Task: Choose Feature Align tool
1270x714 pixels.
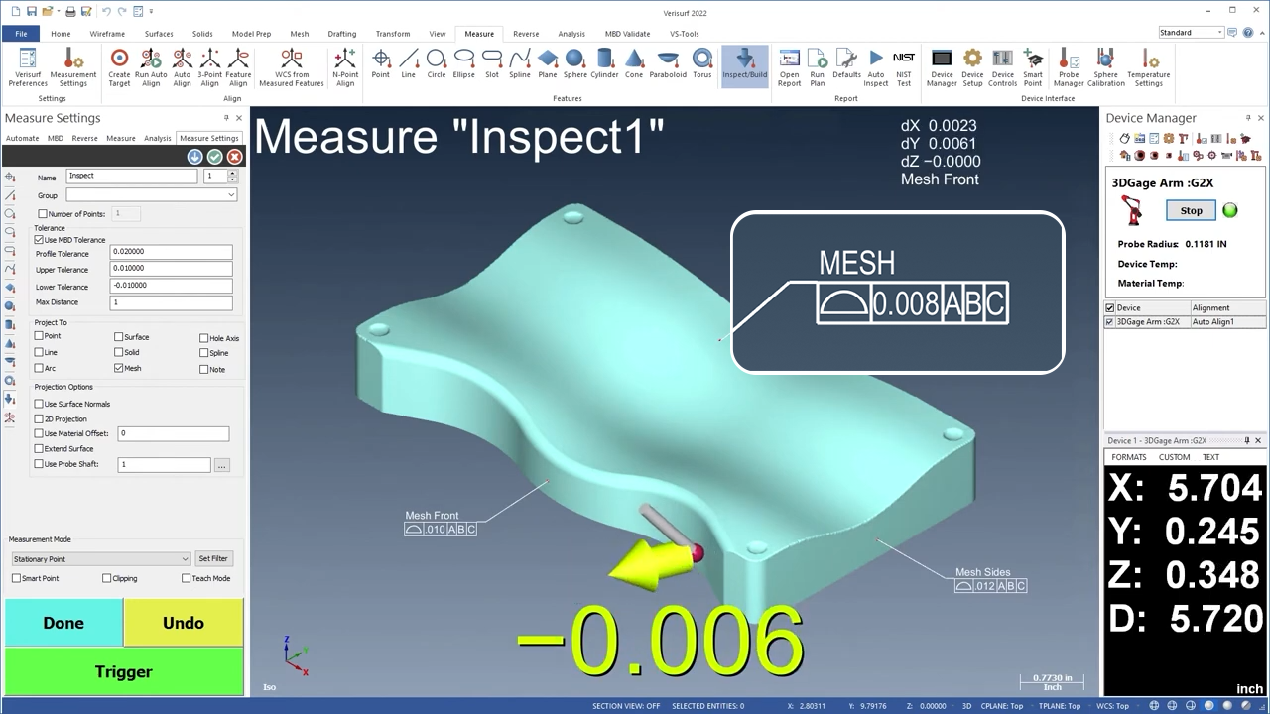Action: click(x=238, y=67)
